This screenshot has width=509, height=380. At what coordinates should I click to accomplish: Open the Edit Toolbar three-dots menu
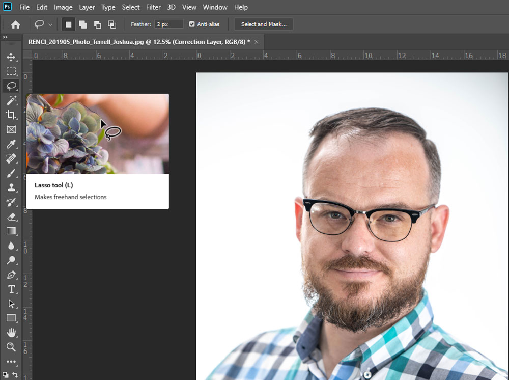(x=11, y=362)
